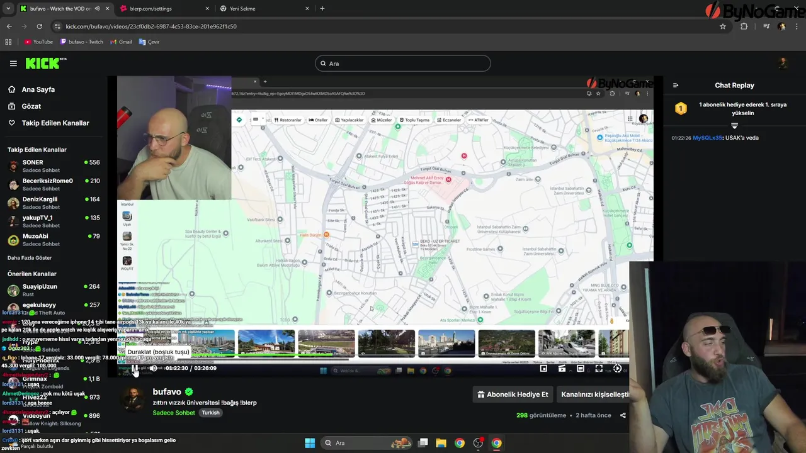The width and height of the screenshot is (806, 453).
Task: Open Task View on the taskbar
Action: 423,443
